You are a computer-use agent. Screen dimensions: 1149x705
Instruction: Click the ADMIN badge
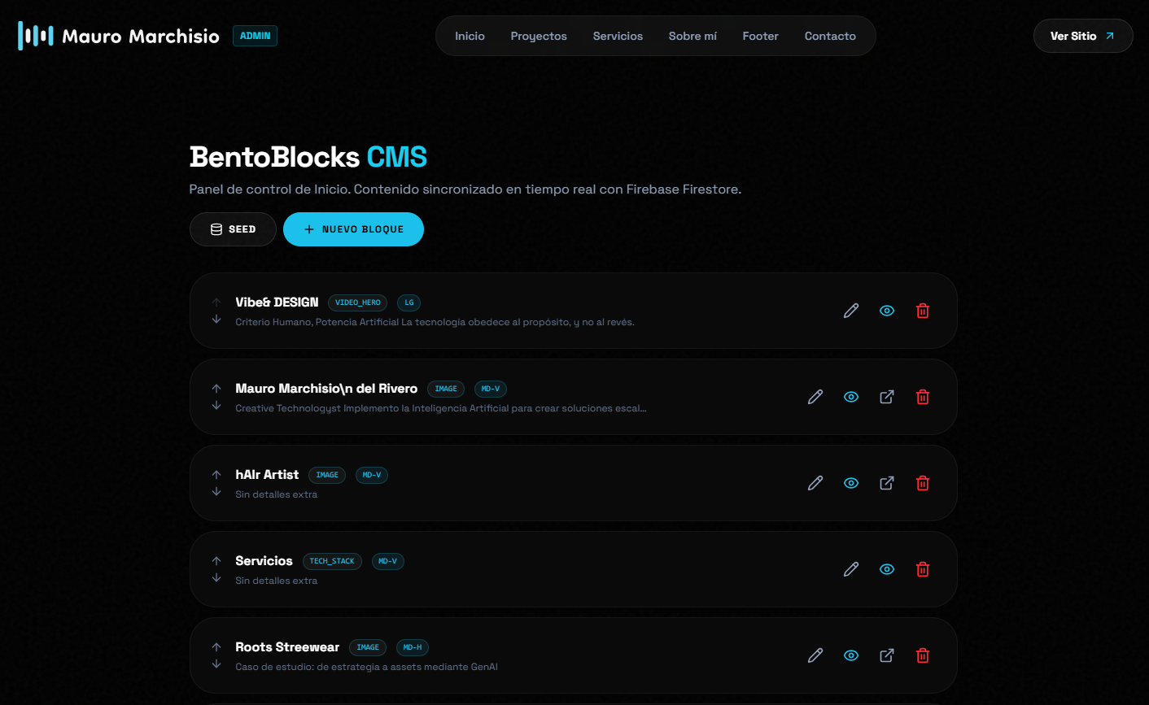(255, 36)
